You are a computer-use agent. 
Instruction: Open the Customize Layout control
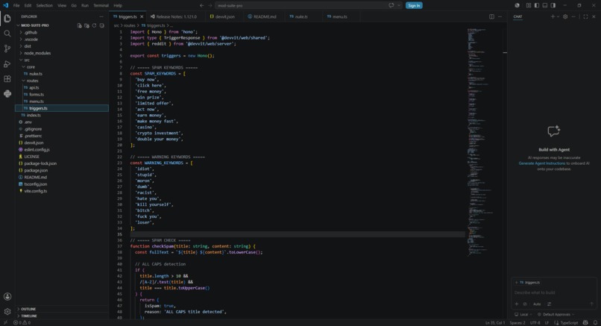tap(529, 5)
